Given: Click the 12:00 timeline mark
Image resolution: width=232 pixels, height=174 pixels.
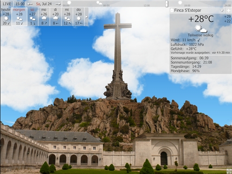Looking at the screenshot, I should pos(147,6).
